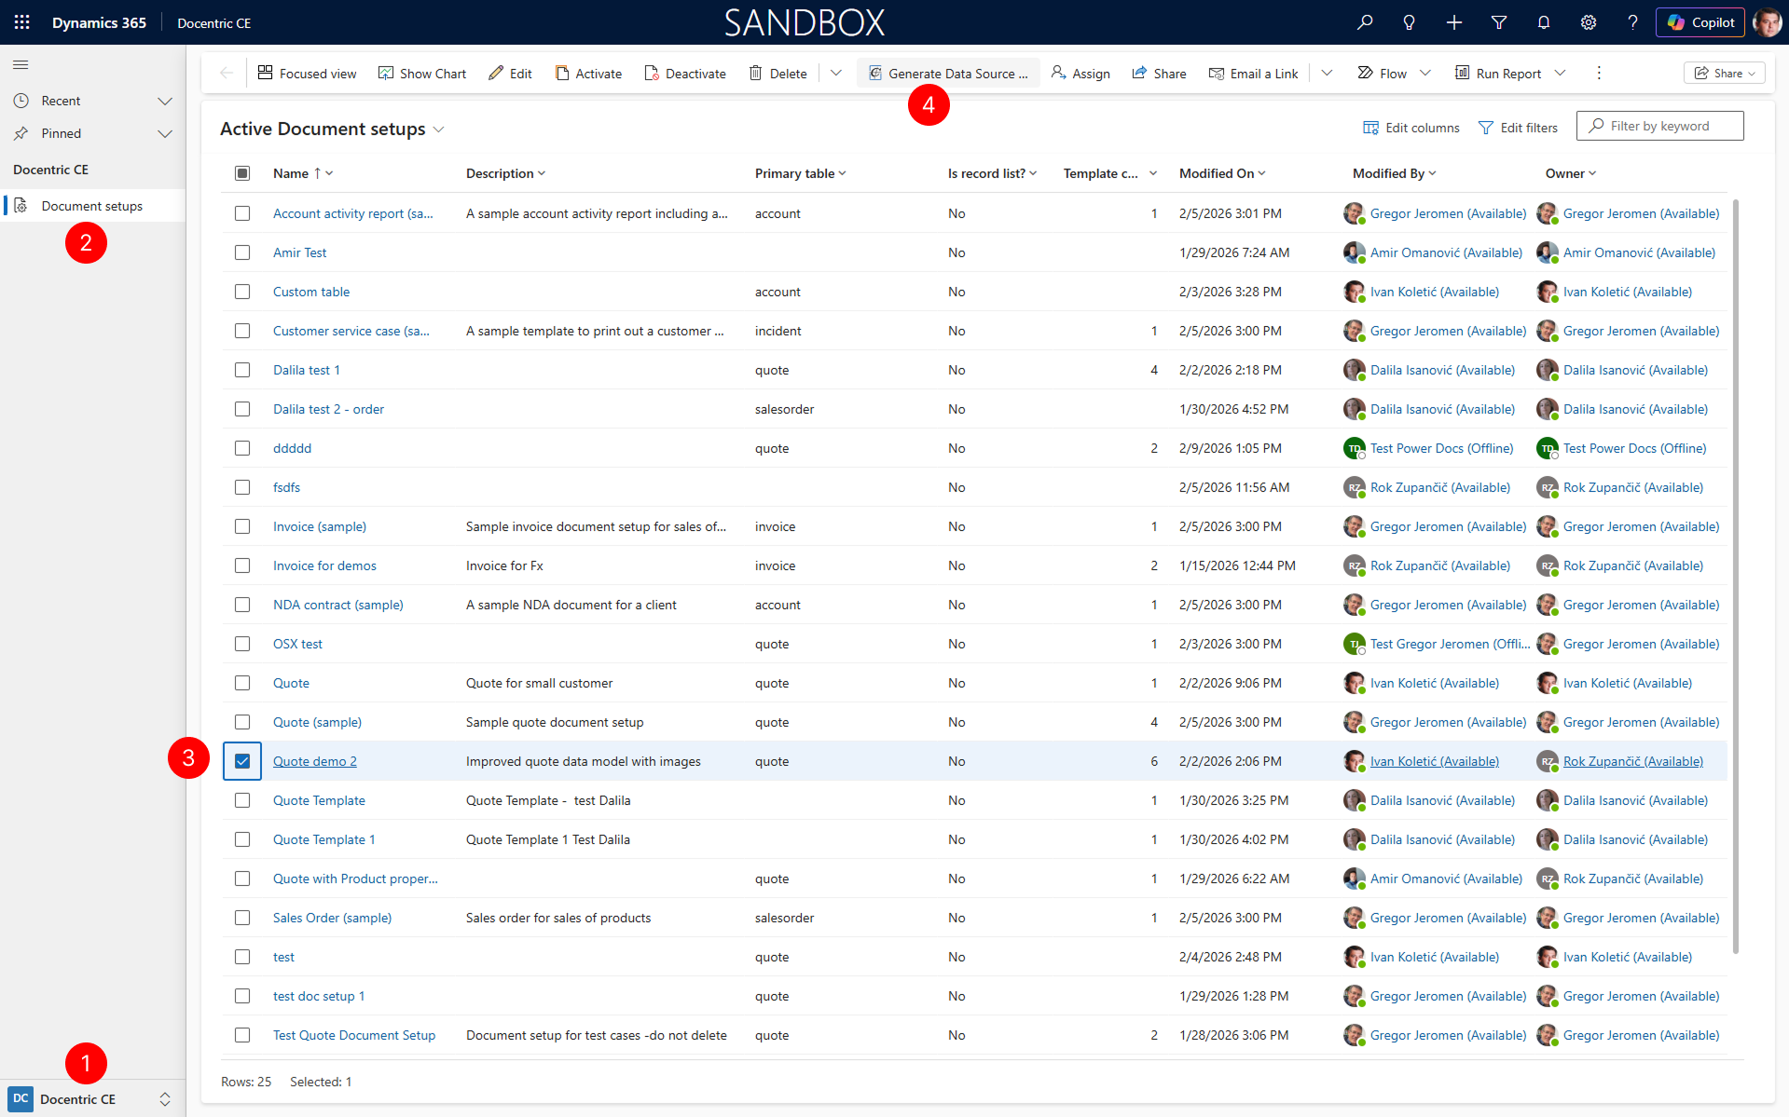This screenshot has height=1117, width=1789.
Task: Click the Activate command
Action: (588, 73)
